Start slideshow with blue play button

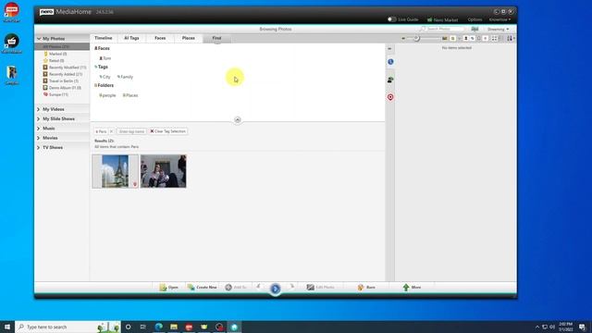(276, 289)
